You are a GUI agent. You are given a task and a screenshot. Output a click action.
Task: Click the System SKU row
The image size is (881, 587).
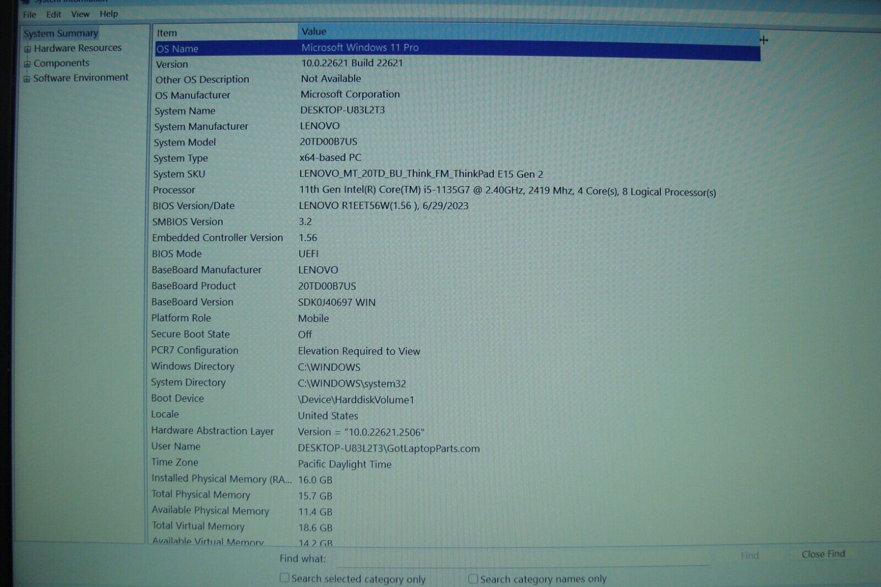(x=457, y=174)
